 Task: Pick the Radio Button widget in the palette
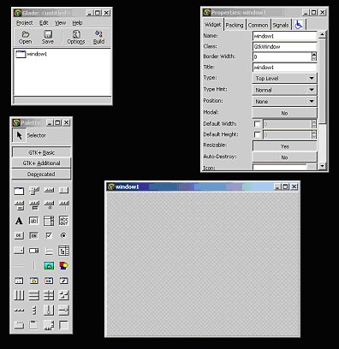pos(63,235)
